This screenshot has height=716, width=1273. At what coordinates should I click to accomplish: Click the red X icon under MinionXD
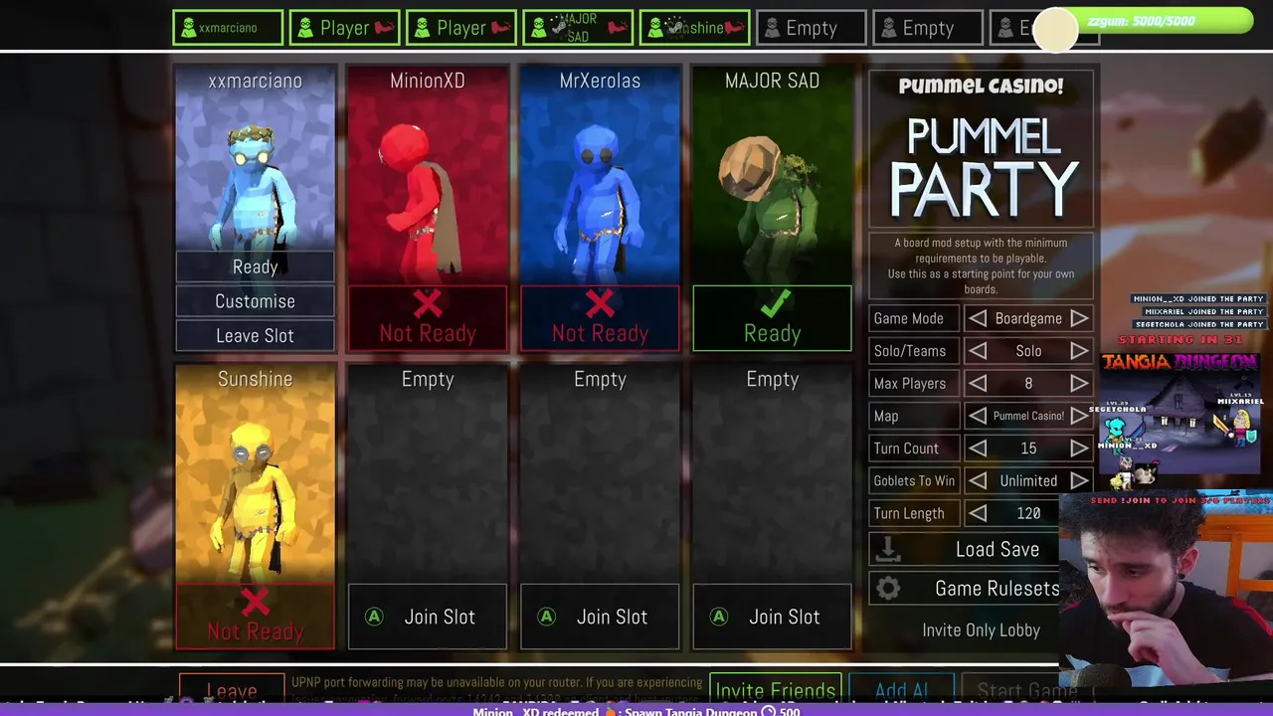pyautogui.click(x=428, y=304)
